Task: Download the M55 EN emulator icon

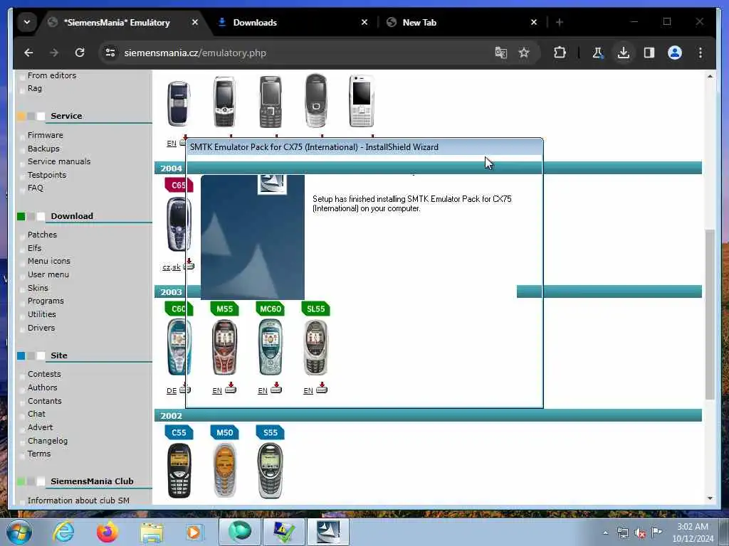Action: click(x=231, y=388)
